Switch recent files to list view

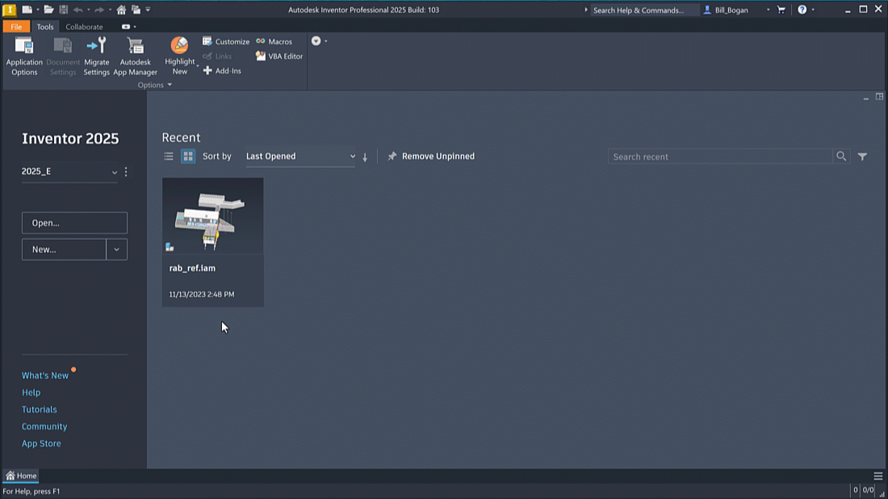click(169, 157)
